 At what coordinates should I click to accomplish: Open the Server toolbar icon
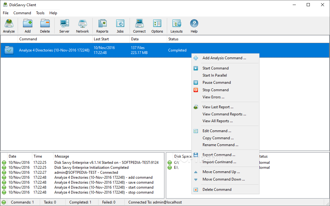pyautogui.click(x=64, y=26)
